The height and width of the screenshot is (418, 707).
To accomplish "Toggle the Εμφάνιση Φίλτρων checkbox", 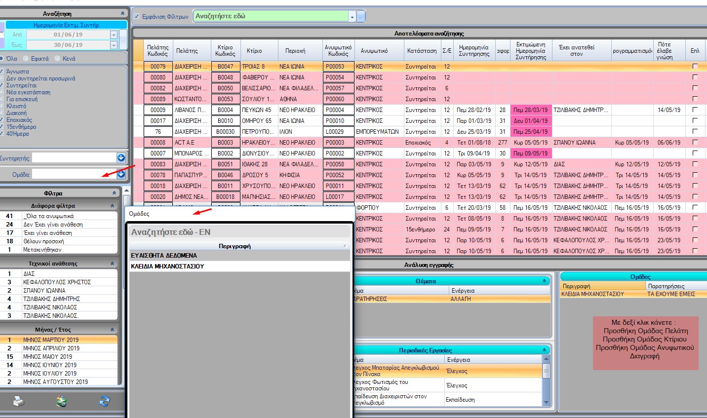I will [137, 16].
